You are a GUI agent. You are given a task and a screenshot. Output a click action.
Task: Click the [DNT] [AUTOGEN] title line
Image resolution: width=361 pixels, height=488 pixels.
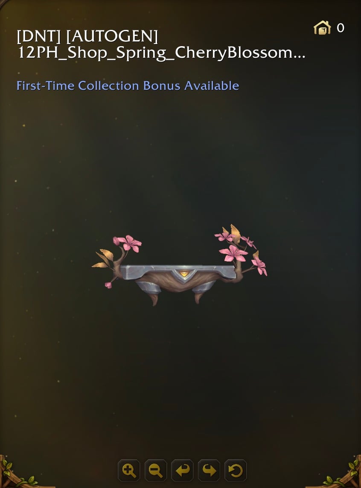pos(87,37)
